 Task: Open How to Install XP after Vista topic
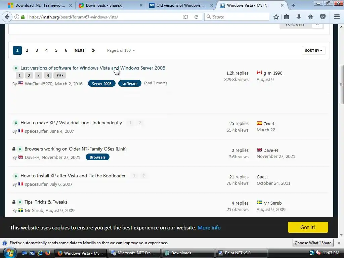point(73,176)
